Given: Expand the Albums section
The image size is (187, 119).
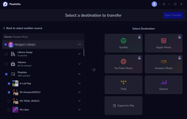Looking at the screenshot, I should pyautogui.click(x=79, y=64).
